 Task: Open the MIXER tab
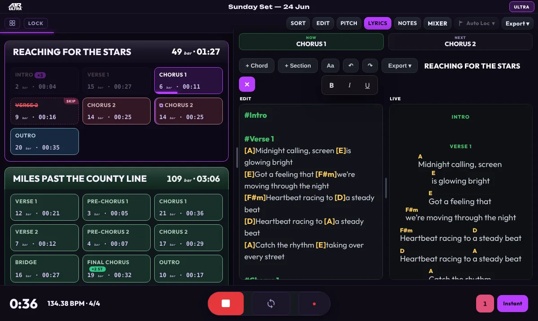point(437,23)
